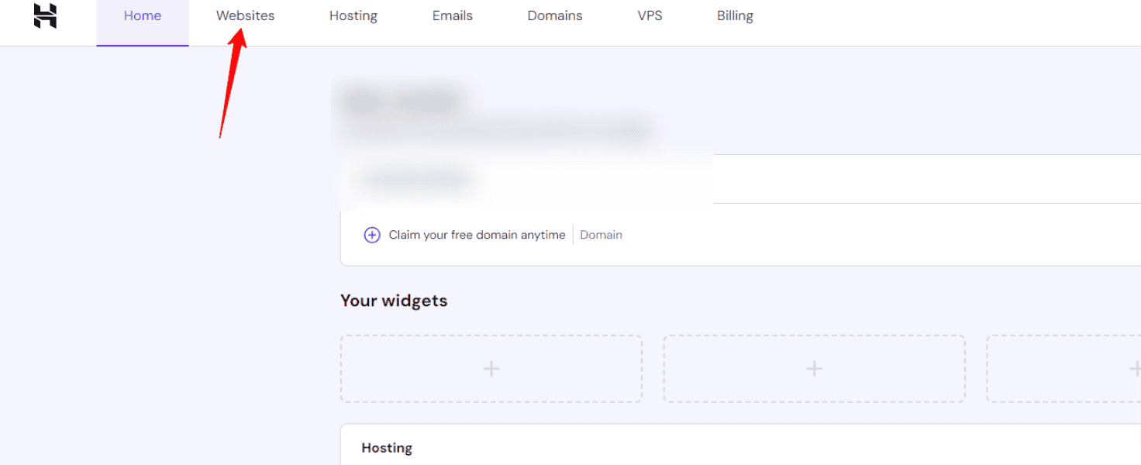Open the Websites section
1141x465 pixels.
[245, 15]
